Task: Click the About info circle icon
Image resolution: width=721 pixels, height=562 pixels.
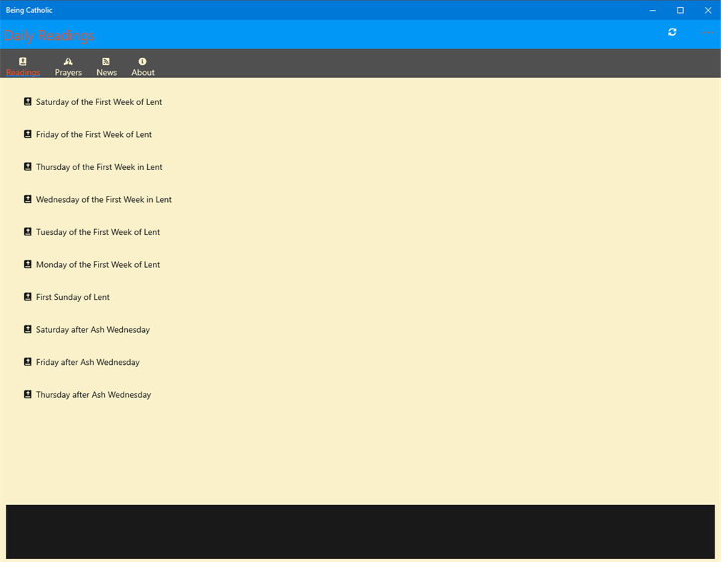Action: [142, 61]
